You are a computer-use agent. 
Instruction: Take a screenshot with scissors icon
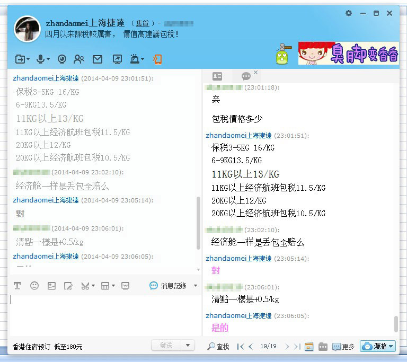pyautogui.click(x=85, y=286)
